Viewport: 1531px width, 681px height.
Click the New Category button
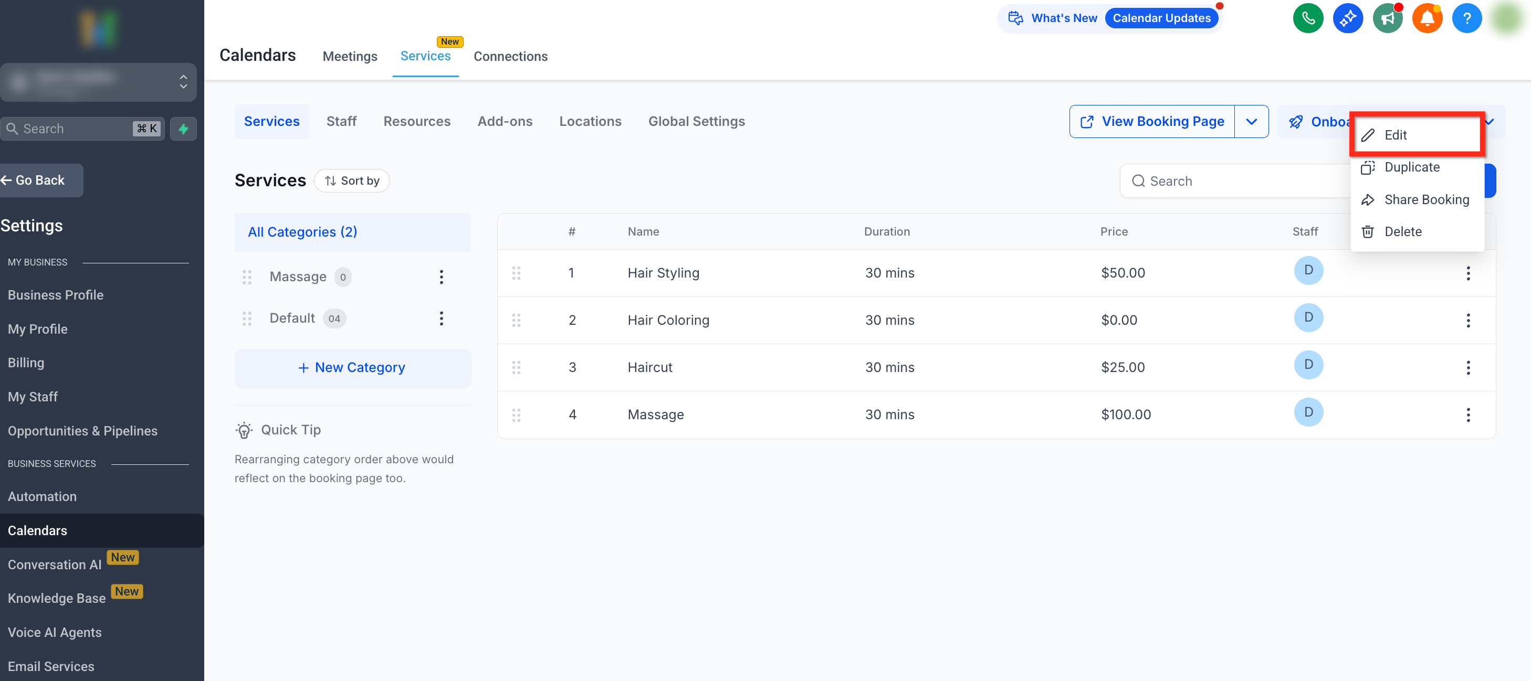point(352,367)
